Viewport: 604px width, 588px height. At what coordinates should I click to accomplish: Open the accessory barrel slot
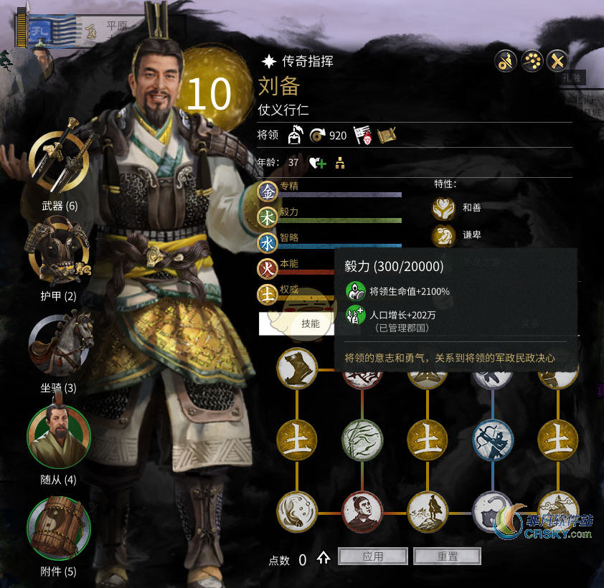[x=59, y=528]
